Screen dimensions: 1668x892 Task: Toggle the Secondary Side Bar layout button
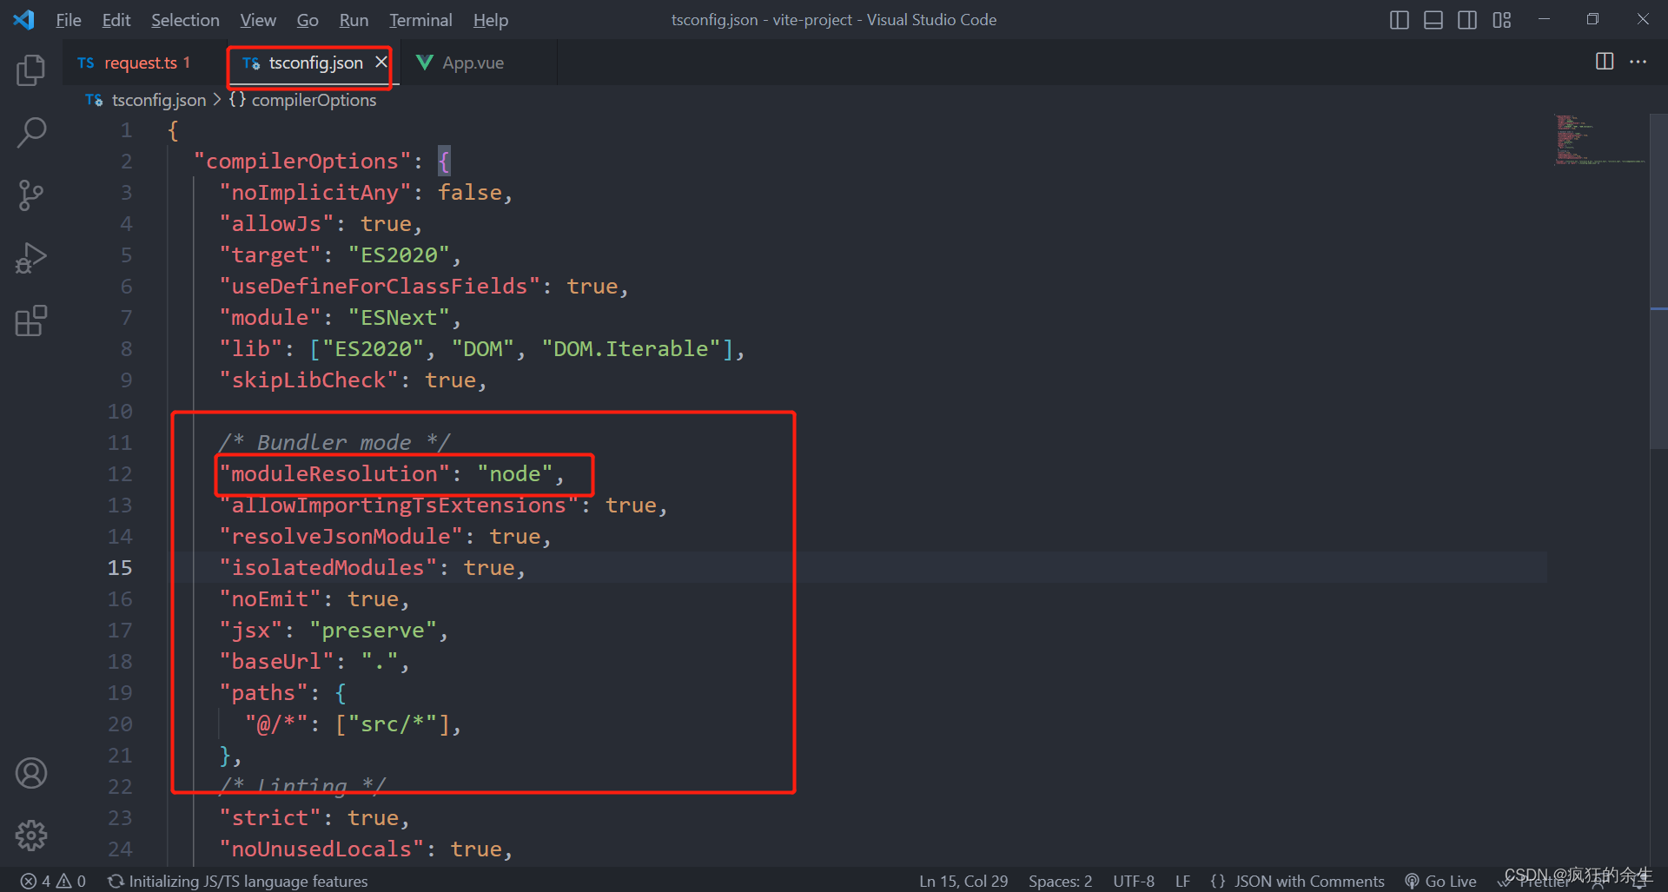[1467, 19]
